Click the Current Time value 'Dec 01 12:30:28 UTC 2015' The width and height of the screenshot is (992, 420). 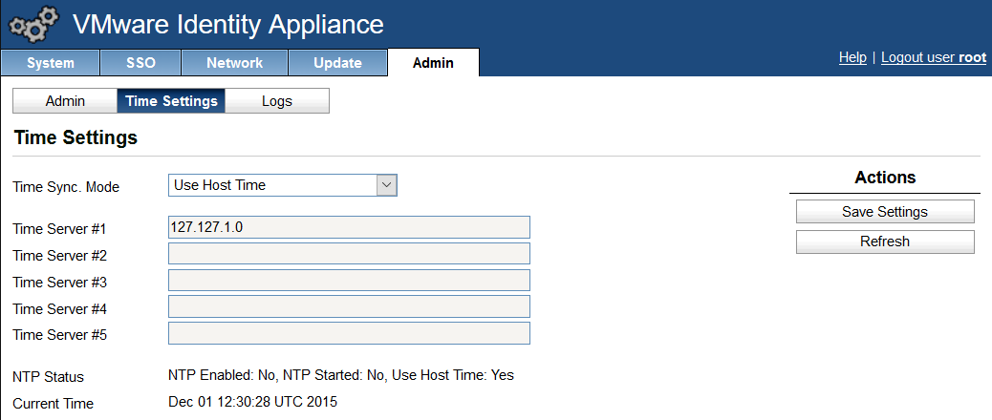coord(253,402)
